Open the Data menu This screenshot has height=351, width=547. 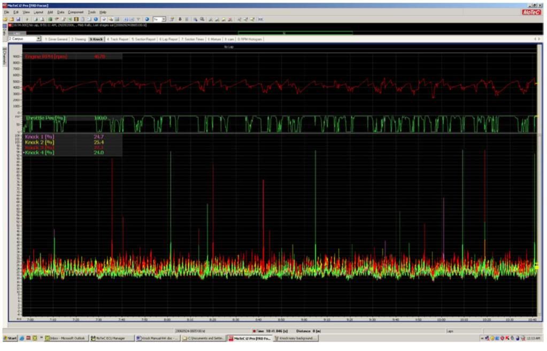[61, 12]
